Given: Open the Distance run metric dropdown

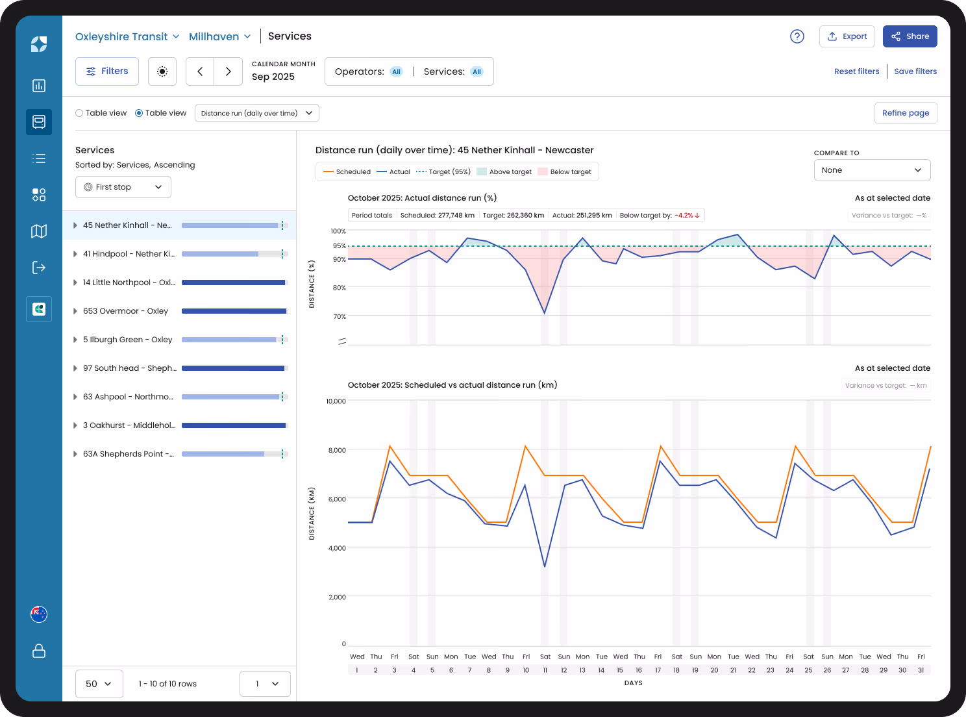Looking at the screenshot, I should coord(257,113).
